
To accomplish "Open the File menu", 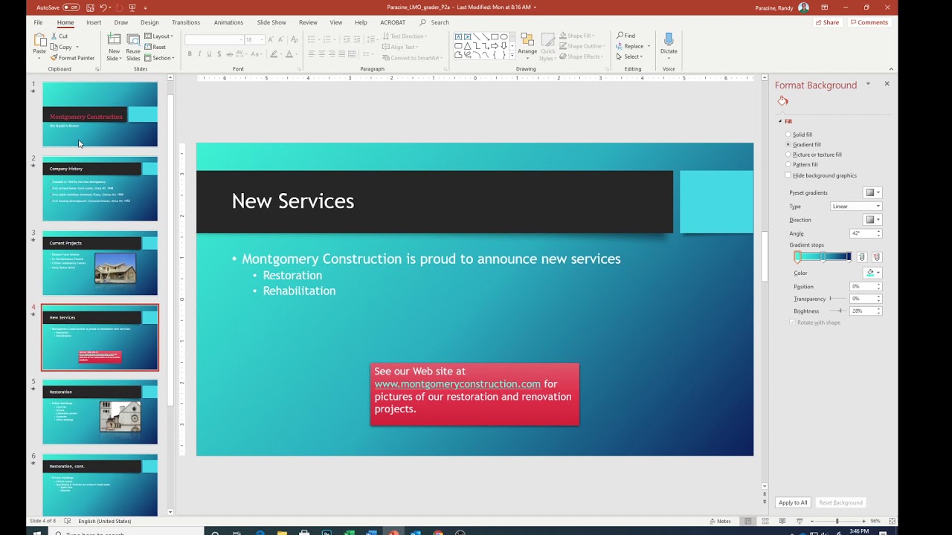I will 38,22.
